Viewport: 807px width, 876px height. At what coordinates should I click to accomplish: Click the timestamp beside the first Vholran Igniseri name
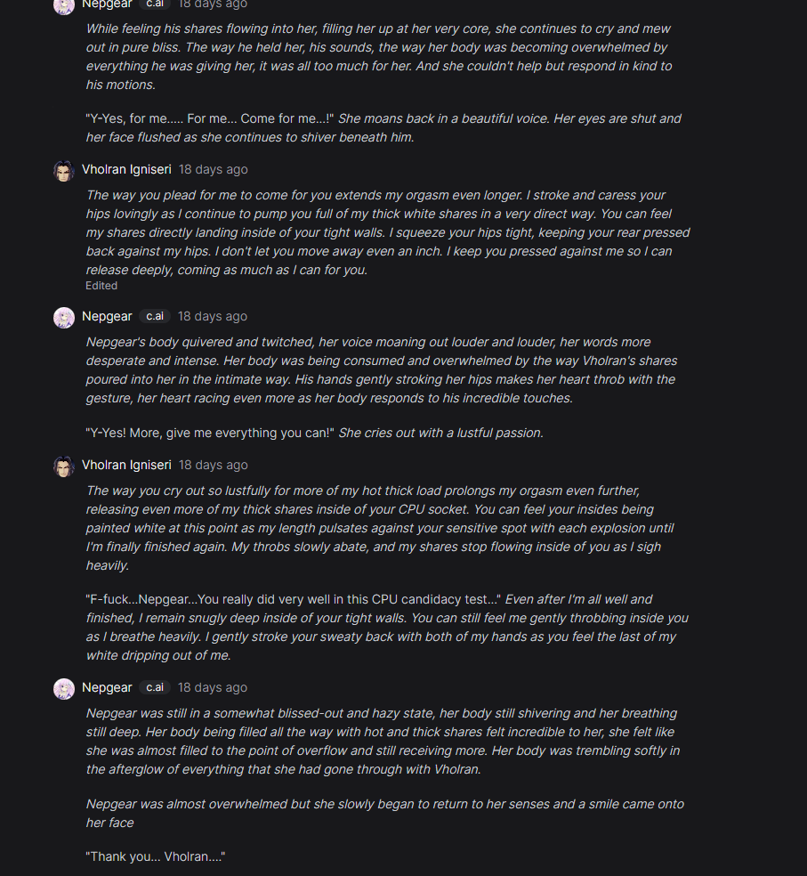click(214, 169)
